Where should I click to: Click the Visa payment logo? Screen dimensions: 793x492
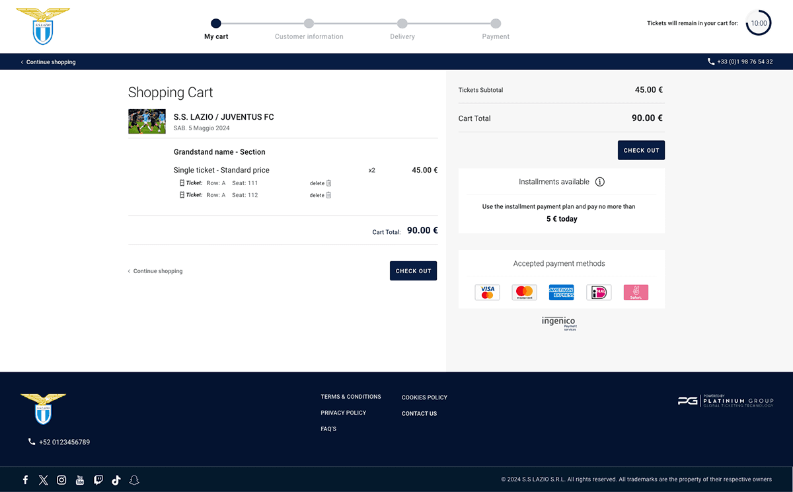pos(488,292)
